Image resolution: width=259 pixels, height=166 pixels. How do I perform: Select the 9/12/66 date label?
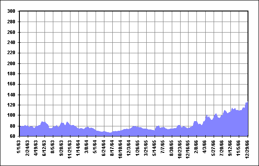230,148
